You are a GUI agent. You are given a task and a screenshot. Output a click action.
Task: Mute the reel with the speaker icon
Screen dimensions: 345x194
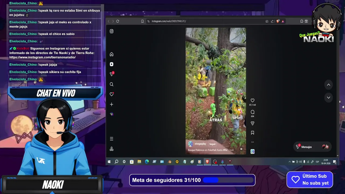click(241, 149)
